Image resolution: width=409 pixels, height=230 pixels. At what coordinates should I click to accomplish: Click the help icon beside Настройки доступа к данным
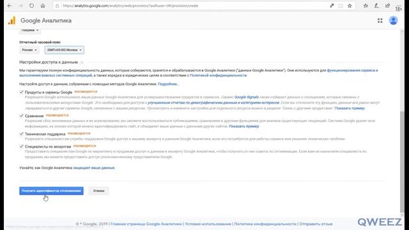pyautogui.click(x=82, y=63)
